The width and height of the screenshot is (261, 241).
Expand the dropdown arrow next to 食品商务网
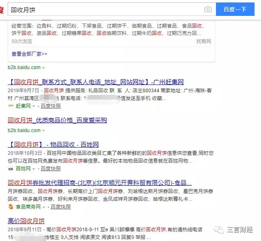click(x=44, y=207)
